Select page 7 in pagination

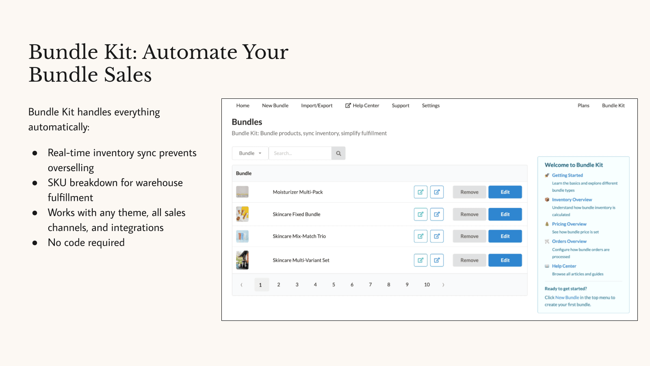pos(370,285)
